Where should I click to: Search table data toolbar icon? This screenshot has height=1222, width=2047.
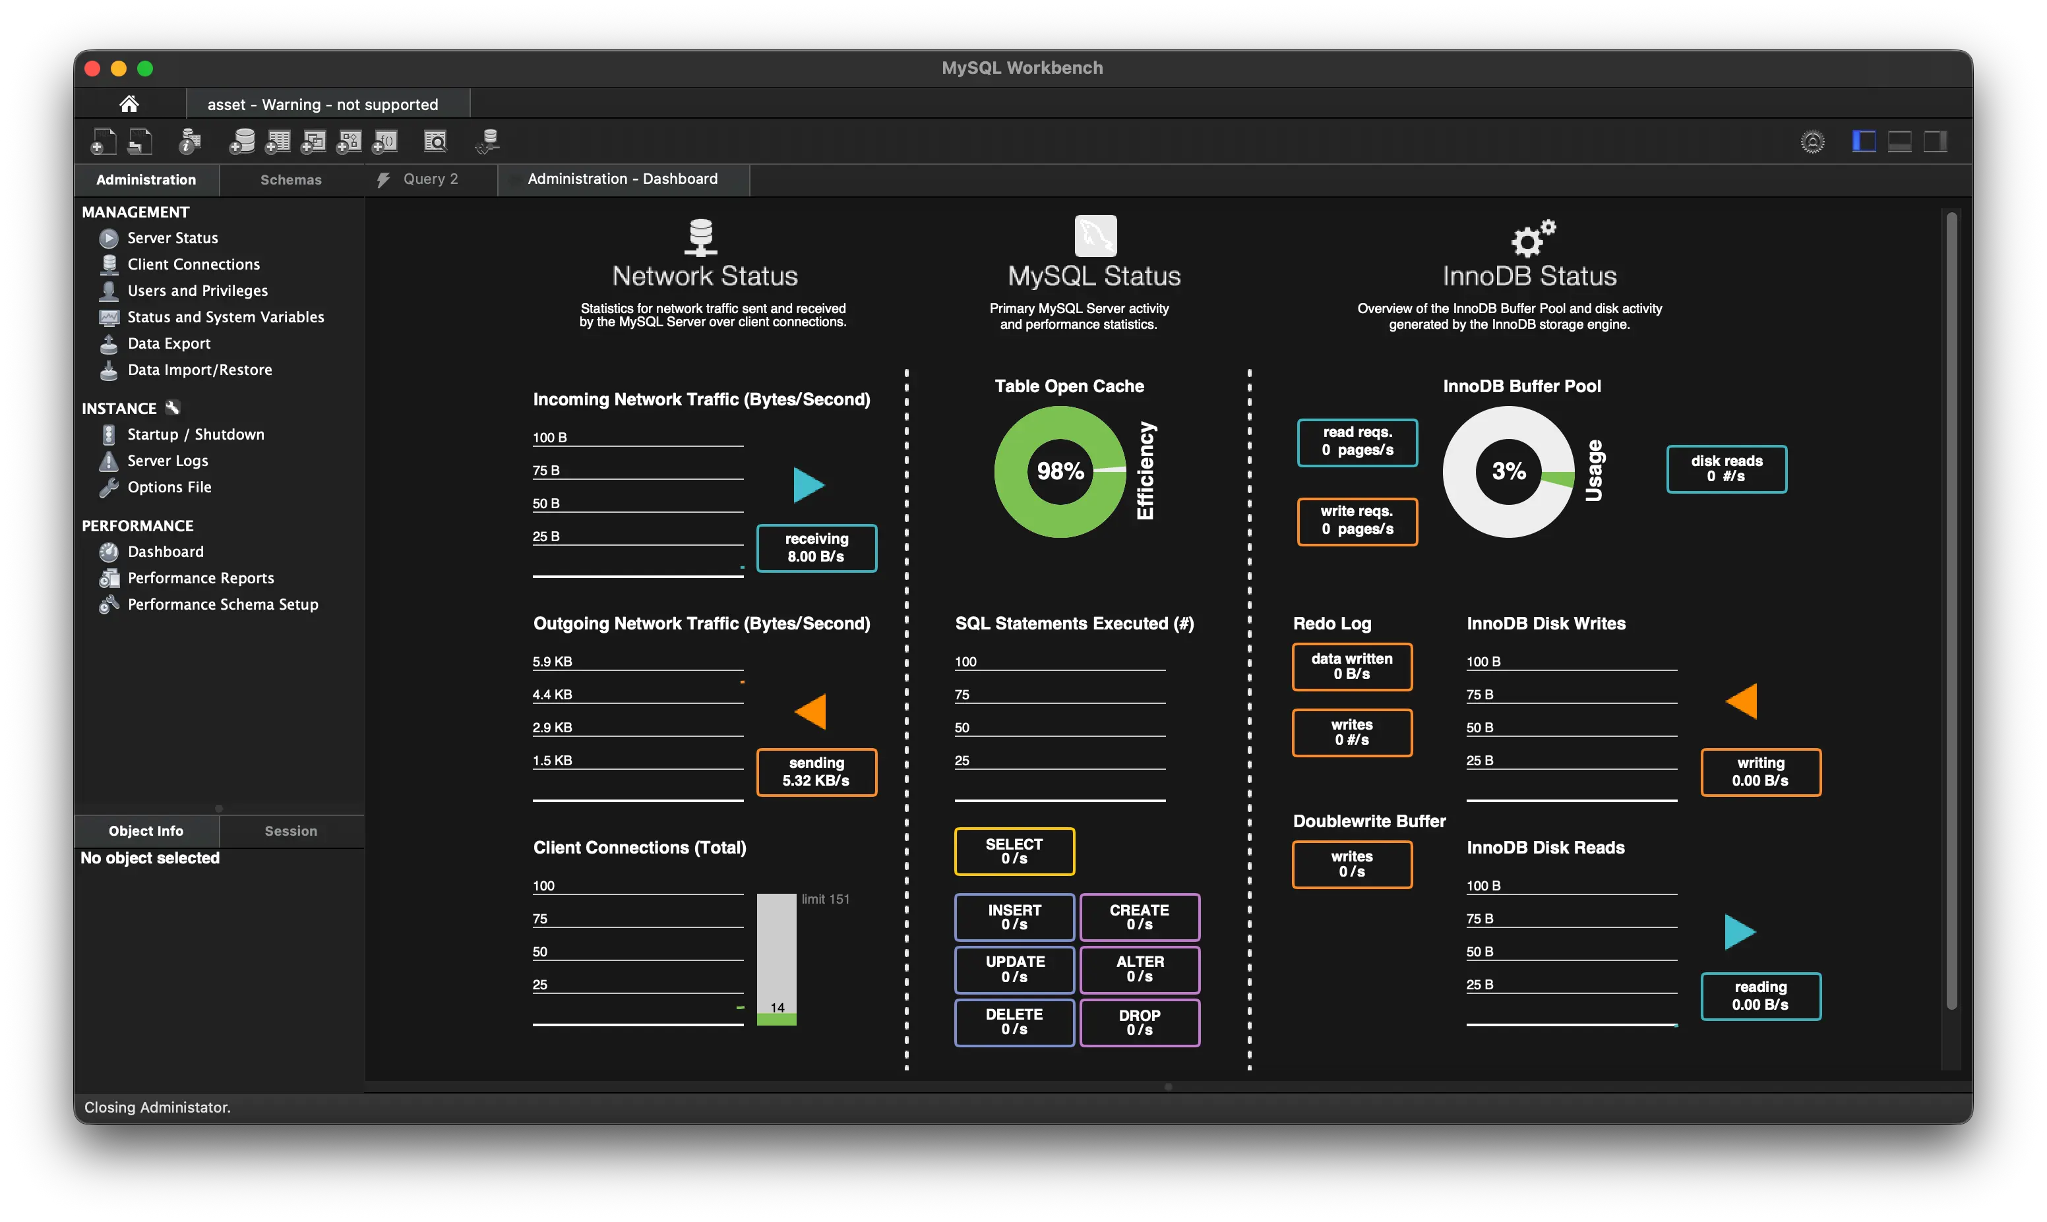tap(435, 142)
